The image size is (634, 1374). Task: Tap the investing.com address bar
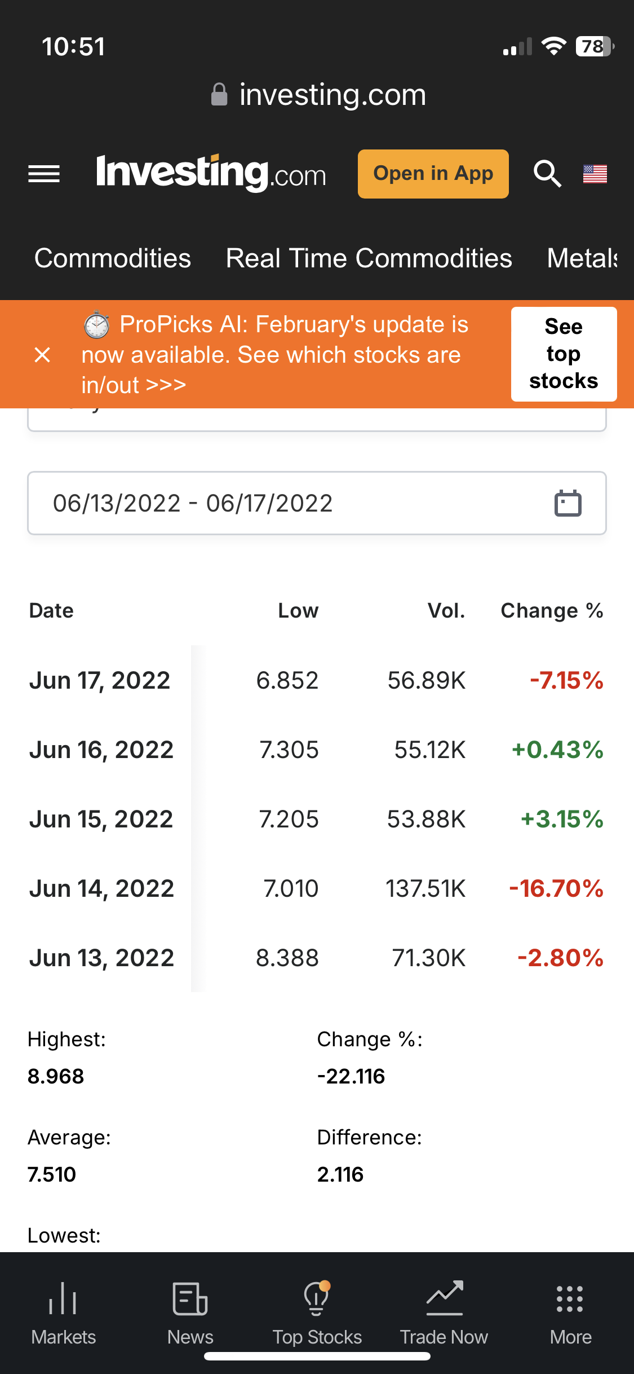click(318, 95)
